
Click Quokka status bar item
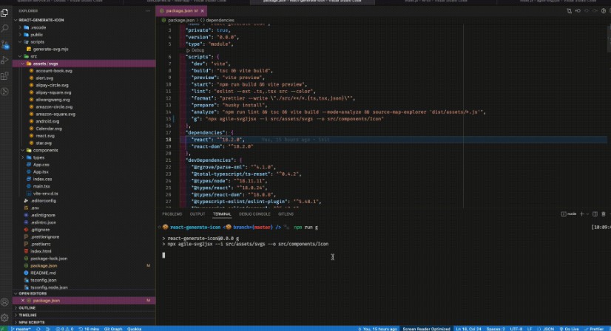134,329
